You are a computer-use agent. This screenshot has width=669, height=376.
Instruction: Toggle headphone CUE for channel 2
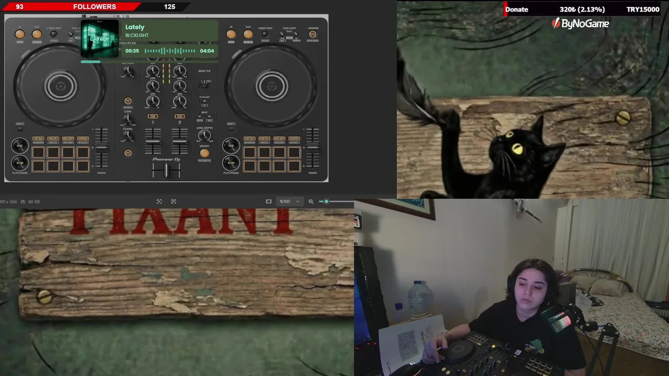(180, 116)
